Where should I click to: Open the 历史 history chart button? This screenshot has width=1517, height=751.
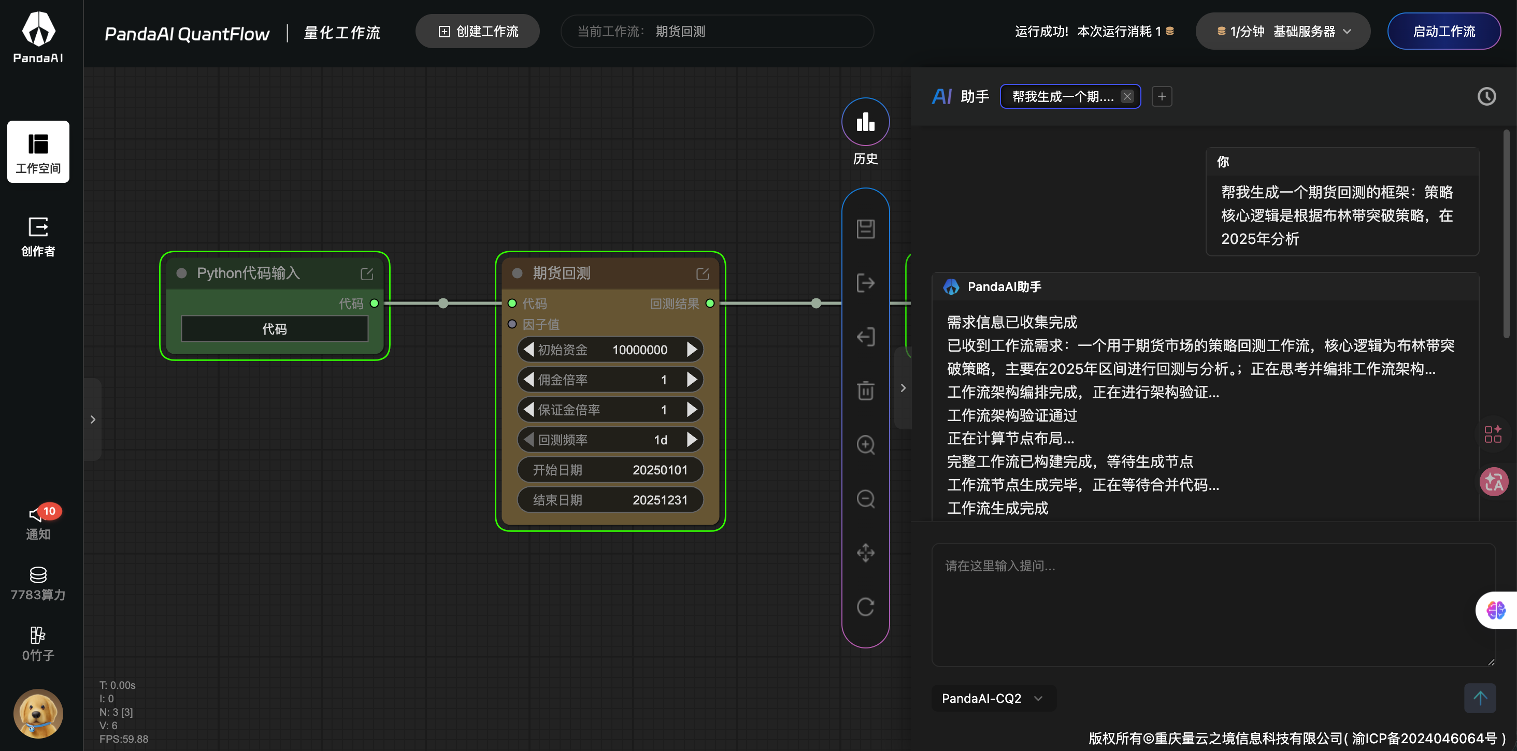(865, 122)
